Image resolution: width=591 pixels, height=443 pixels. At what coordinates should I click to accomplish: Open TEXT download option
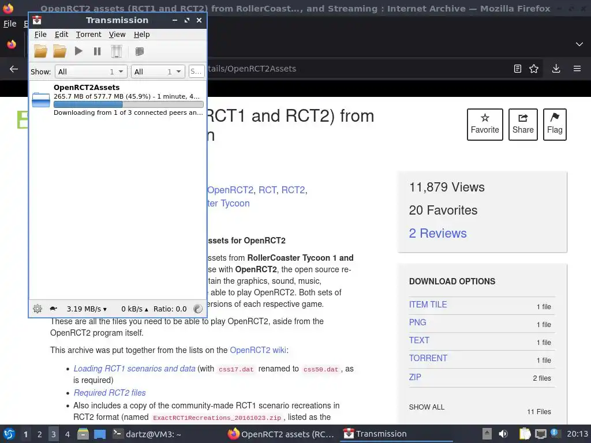[x=419, y=340]
